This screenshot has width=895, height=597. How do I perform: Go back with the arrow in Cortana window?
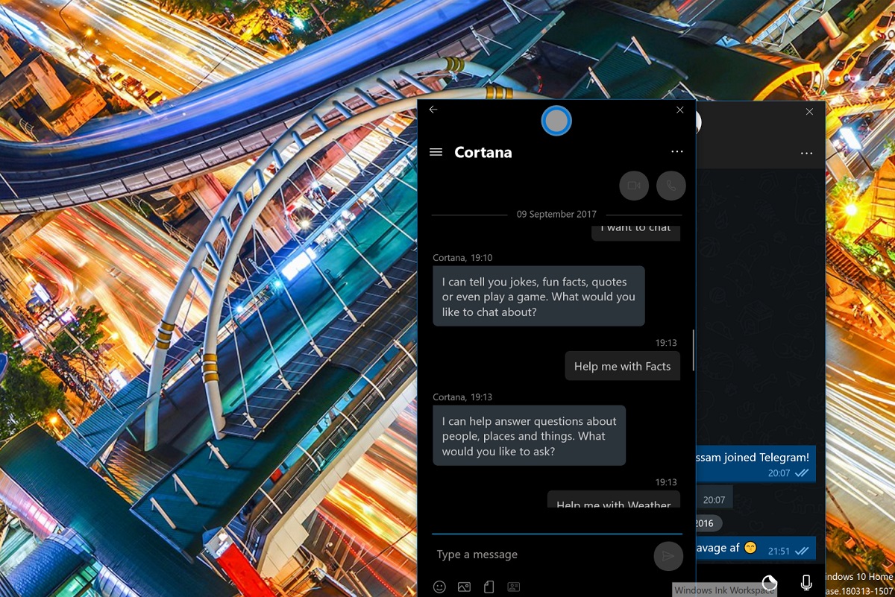(x=433, y=110)
